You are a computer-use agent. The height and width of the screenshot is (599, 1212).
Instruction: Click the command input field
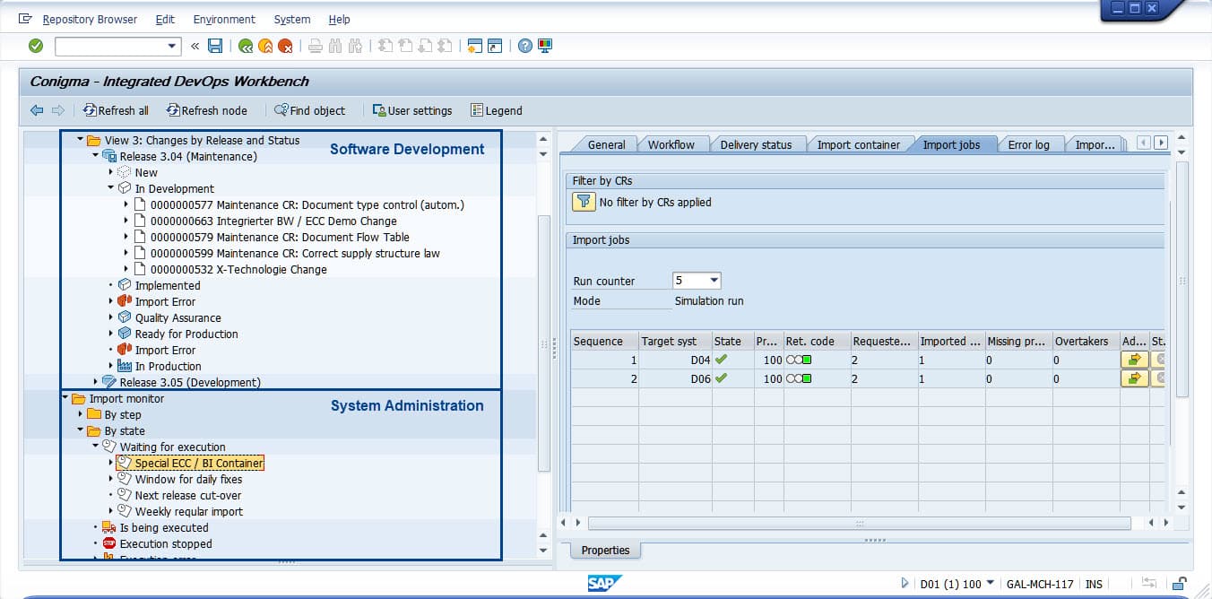tap(110, 46)
